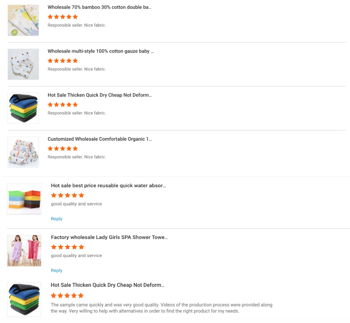Open the 'Hot sale best price reusable quick water' title
Viewport: 350px width, 323px height.
108,185
